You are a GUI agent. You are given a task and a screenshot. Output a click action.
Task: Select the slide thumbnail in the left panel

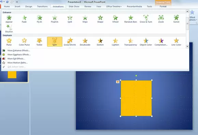(x=14, y=76)
